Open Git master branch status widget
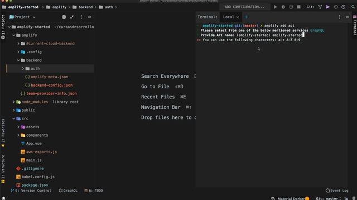 (x=329, y=199)
